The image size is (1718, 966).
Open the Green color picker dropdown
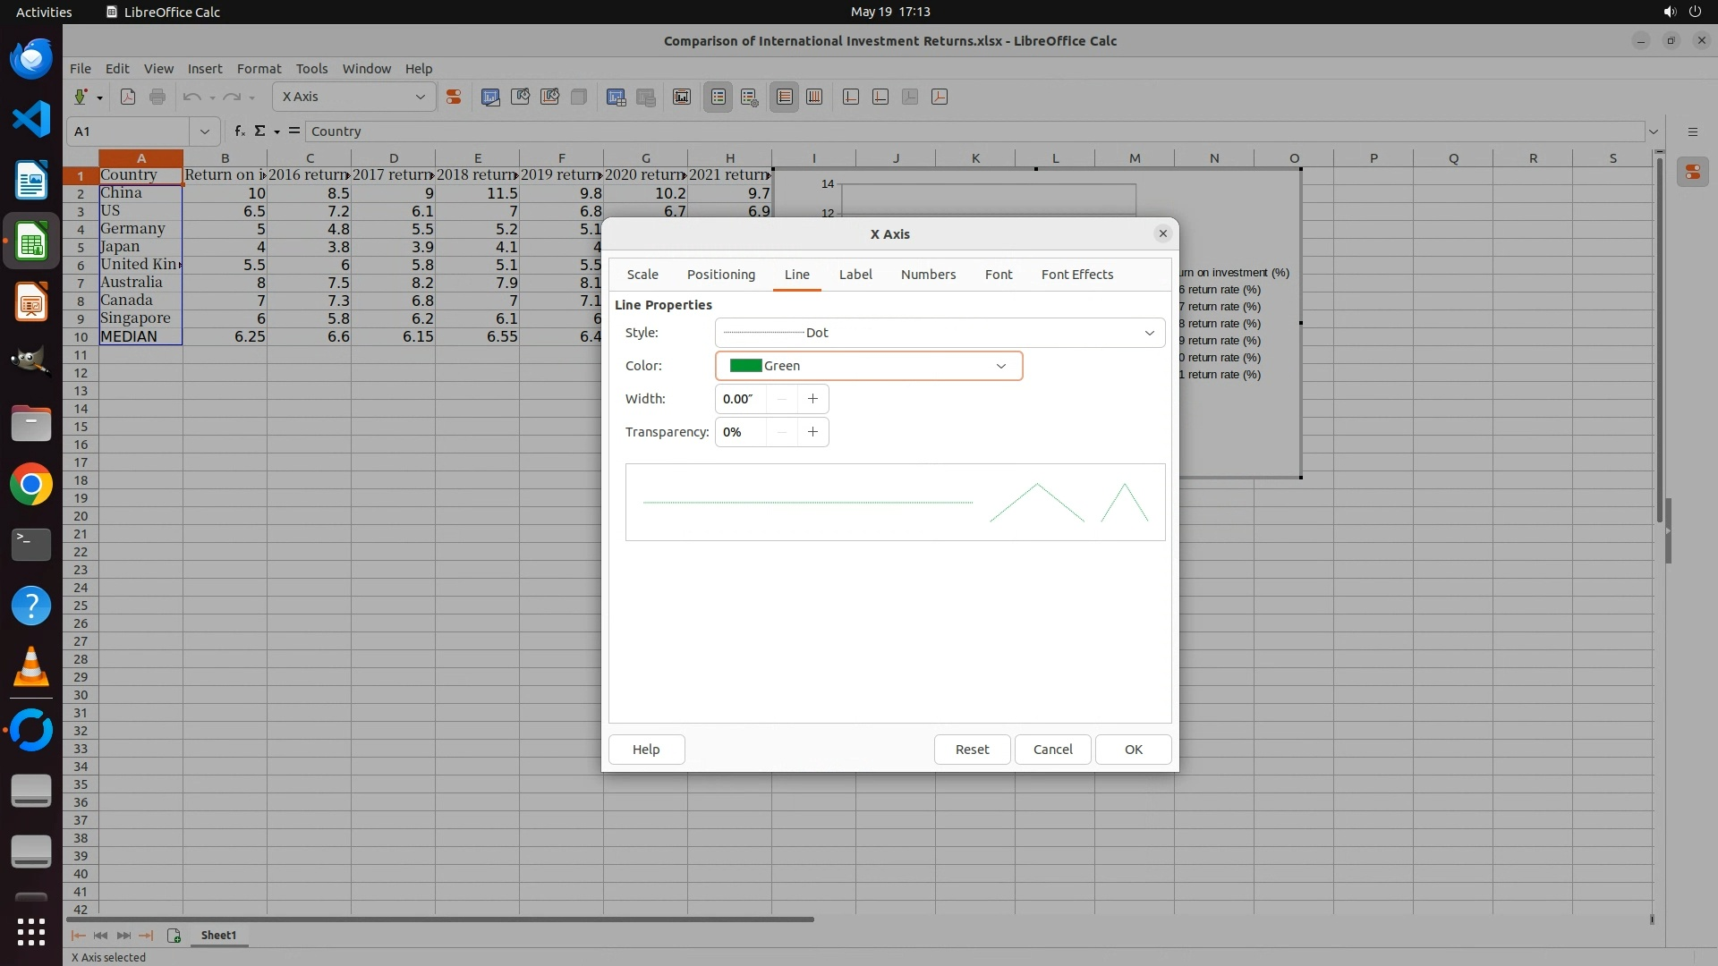[x=1000, y=366]
